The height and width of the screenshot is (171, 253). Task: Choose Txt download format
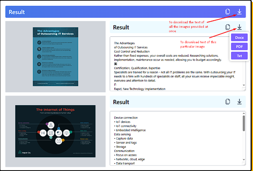pyautogui.click(x=239, y=55)
